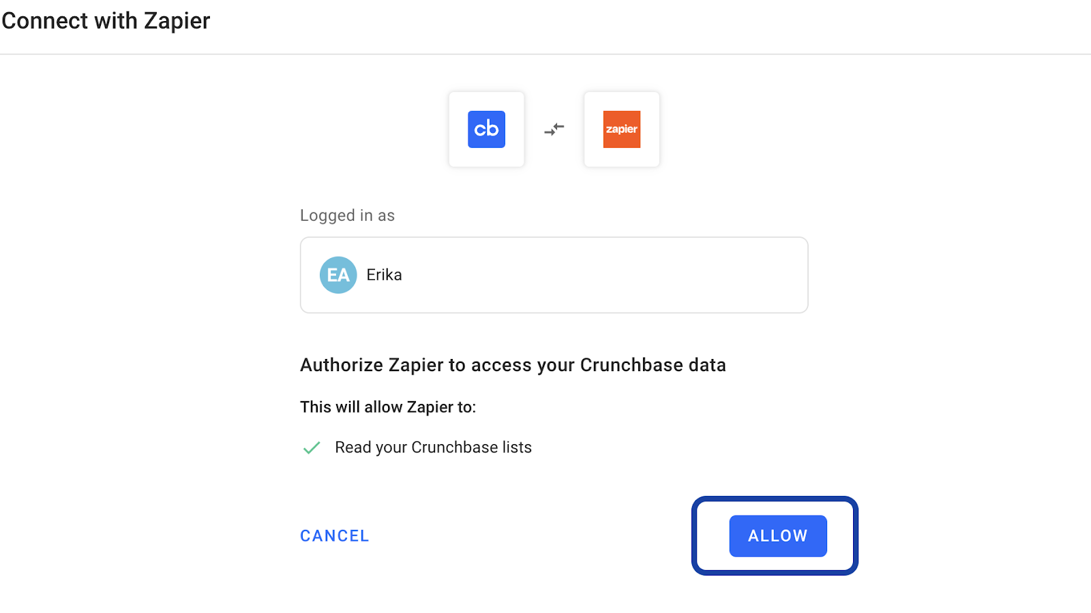Cancel the Zapier authorization
This screenshot has height=613, width=1091.
(x=335, y=536)
